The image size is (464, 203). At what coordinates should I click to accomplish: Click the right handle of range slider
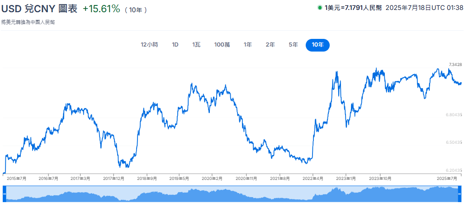coord(459,194)
